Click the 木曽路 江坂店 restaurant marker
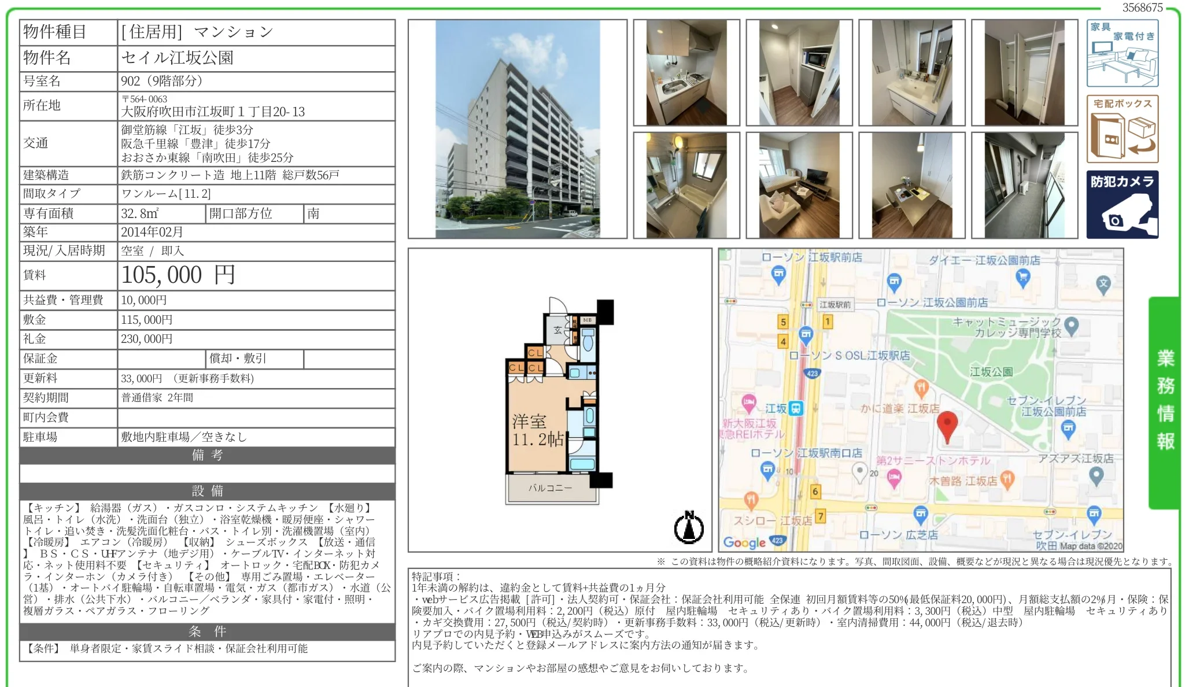 point(1007,479)
